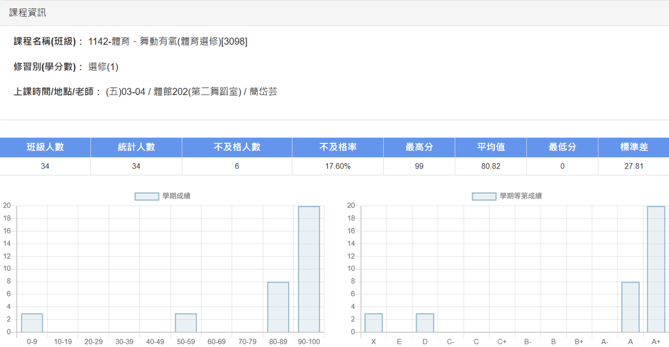The height and width of the screenshot is (347, 669).
Task: Click the 平均值 column header
Action: (491, 147)
